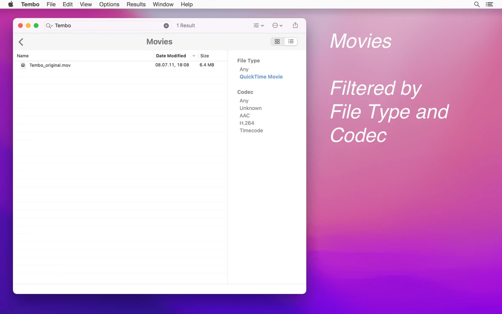Switch to icon grid view
The height and width of the screenshot is (314, 502).
tap(277, 41)
